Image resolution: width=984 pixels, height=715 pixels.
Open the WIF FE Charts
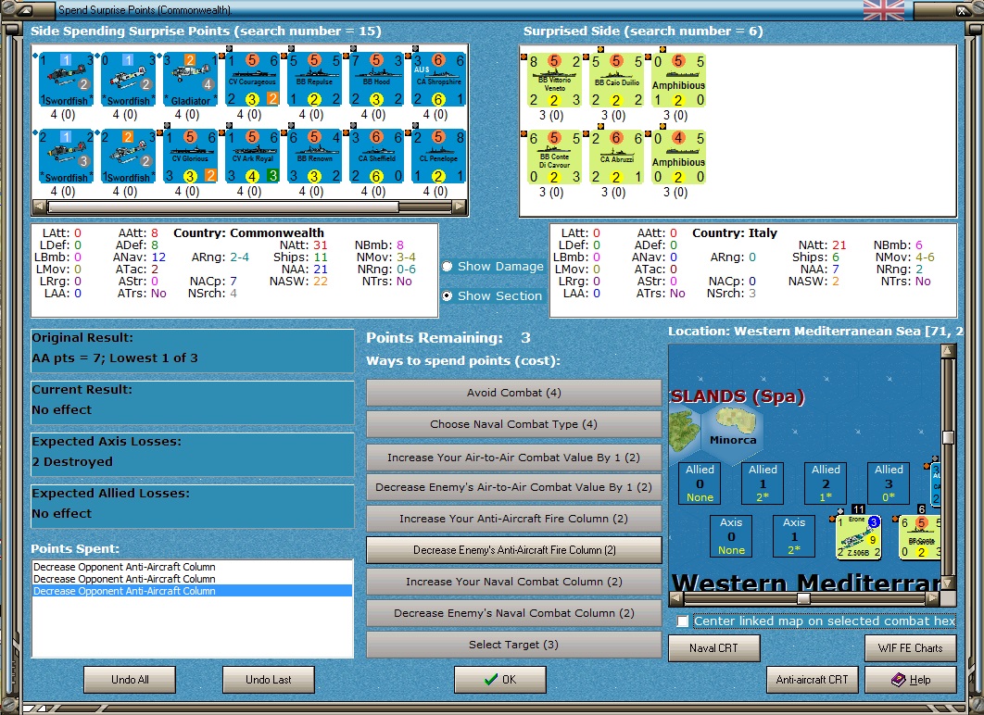pos(911,648)
